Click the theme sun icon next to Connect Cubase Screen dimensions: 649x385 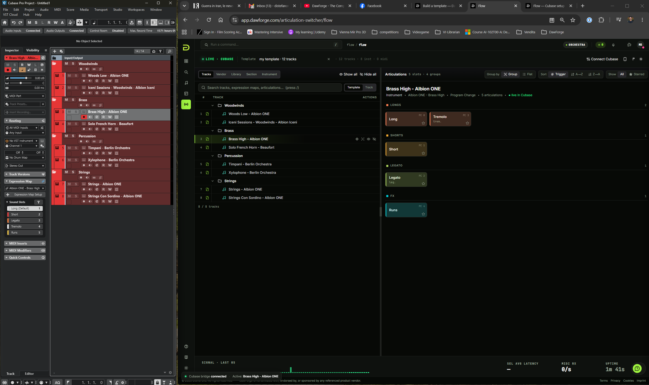(641, 59)
